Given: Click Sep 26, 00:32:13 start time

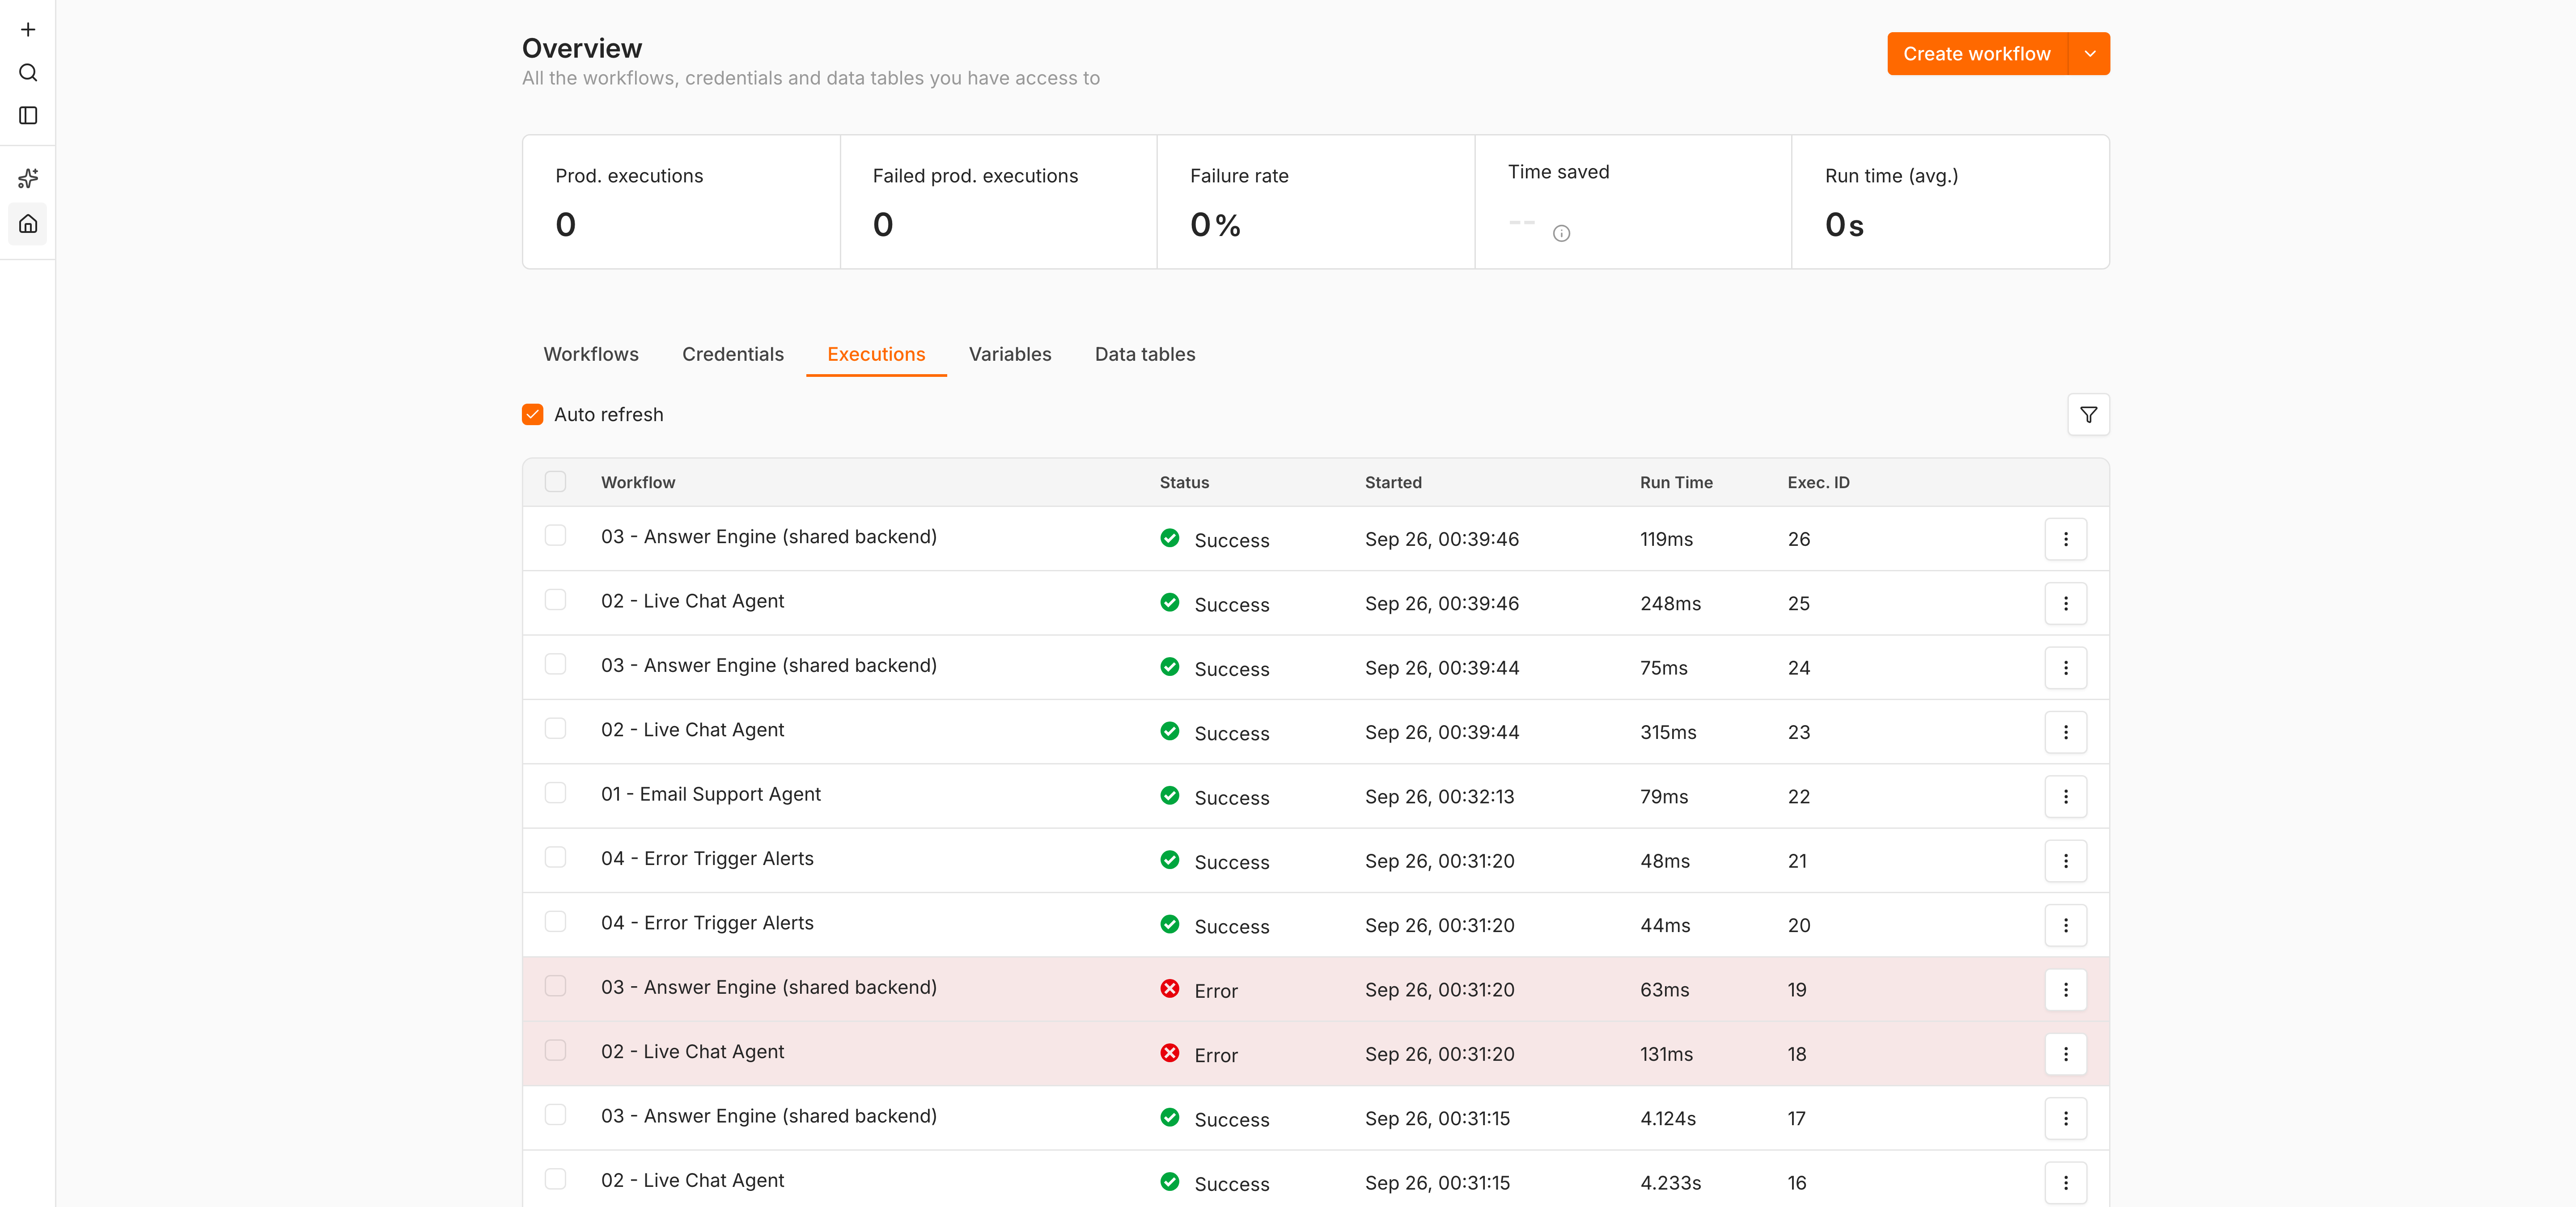Looking at the screenshot, I should click(1439, 798).
